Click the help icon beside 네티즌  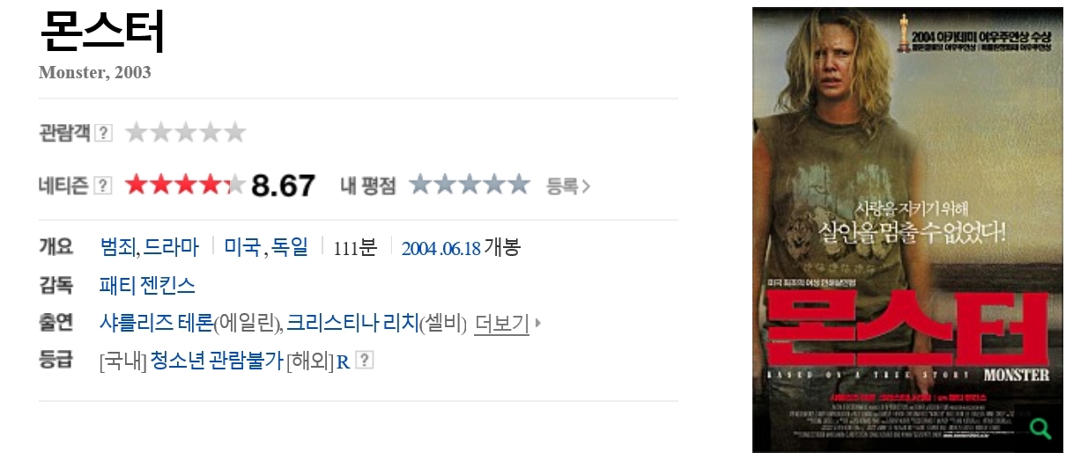103,186
